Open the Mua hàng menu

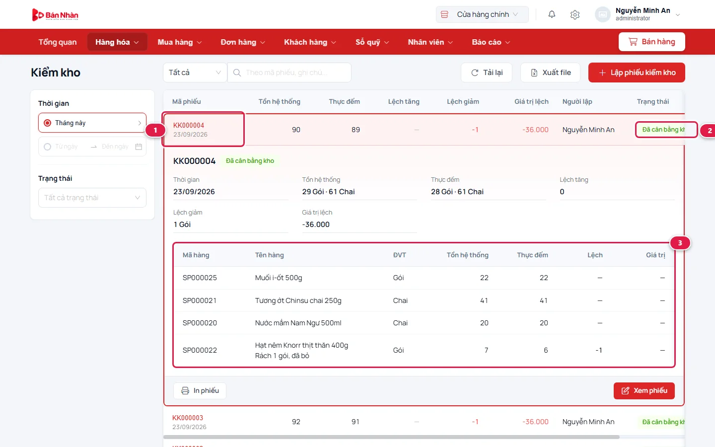pyautogui.click(x=180, y=42)
